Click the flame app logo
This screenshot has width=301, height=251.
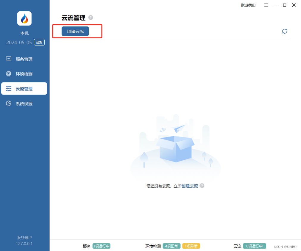pos(24,18)
